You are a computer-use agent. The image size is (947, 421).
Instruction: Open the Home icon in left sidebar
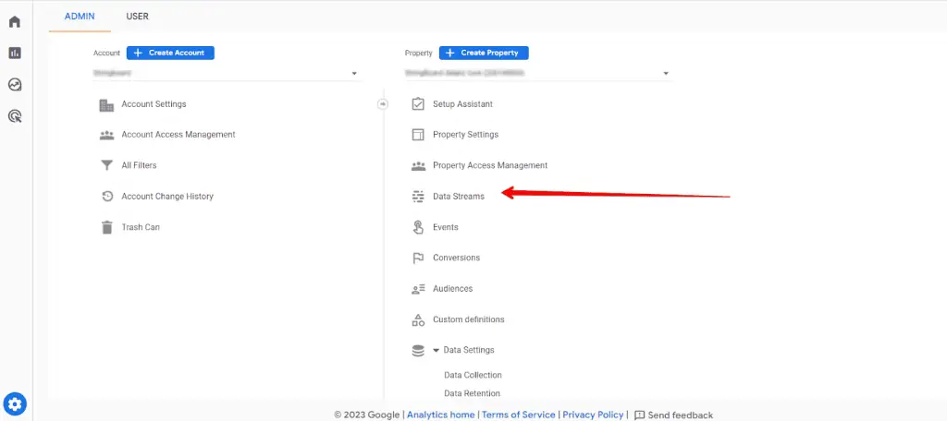click(15, 22)
